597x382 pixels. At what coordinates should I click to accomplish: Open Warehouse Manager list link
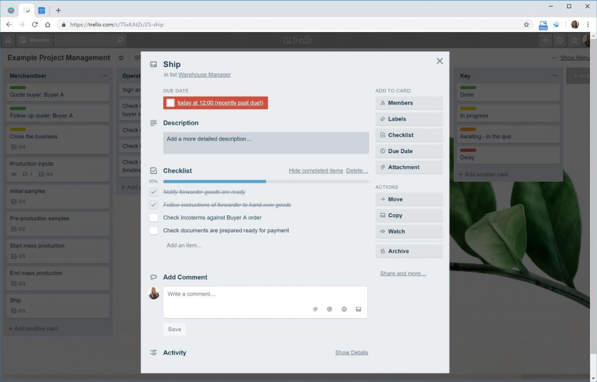point(205,75)
